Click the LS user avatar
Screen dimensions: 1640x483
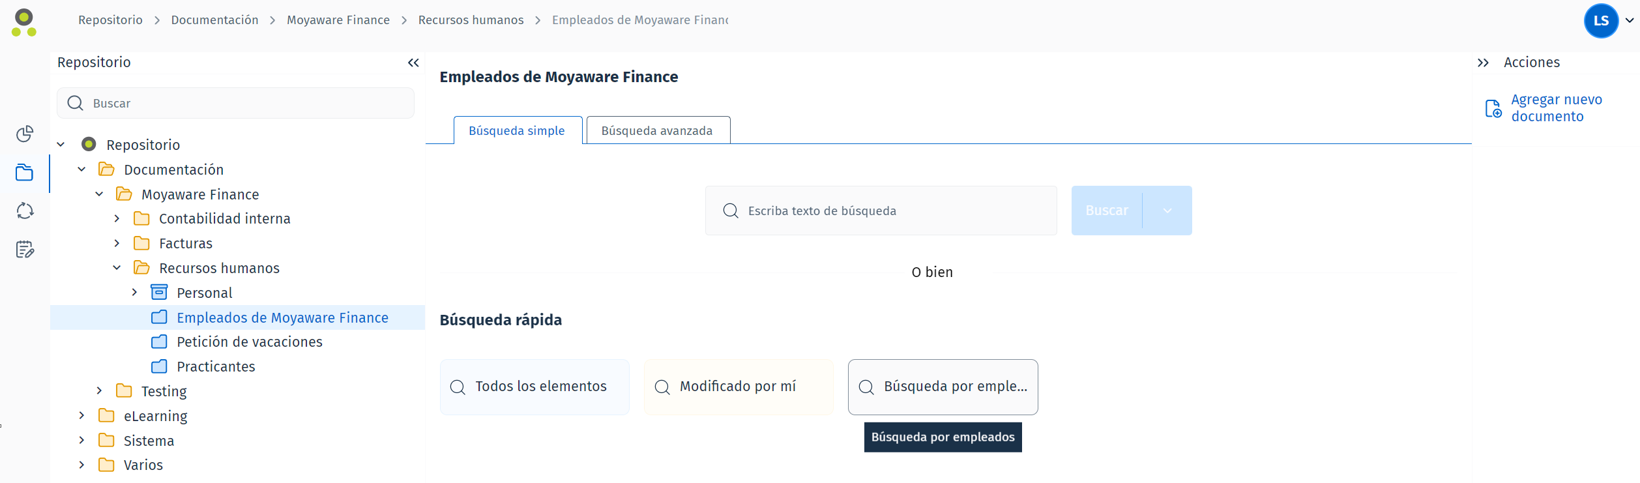pos(1601,21)
